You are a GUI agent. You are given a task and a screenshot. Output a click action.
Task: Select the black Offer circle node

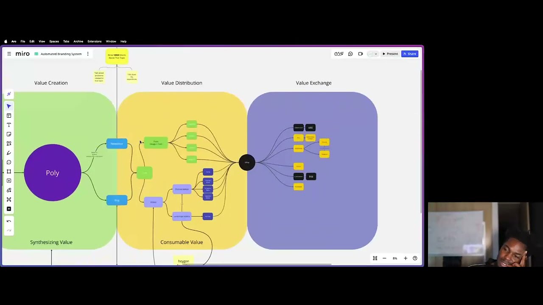[x=247, y=163]
